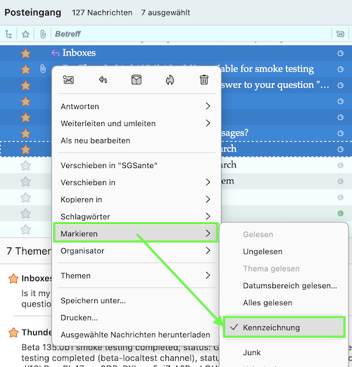Select the Inboxes message row

(x=176, y=53)
